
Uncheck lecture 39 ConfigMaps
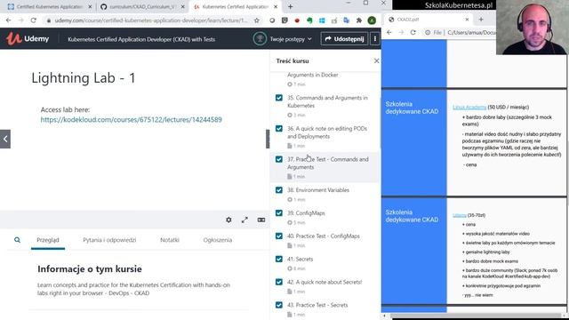[x=278, y=213]
